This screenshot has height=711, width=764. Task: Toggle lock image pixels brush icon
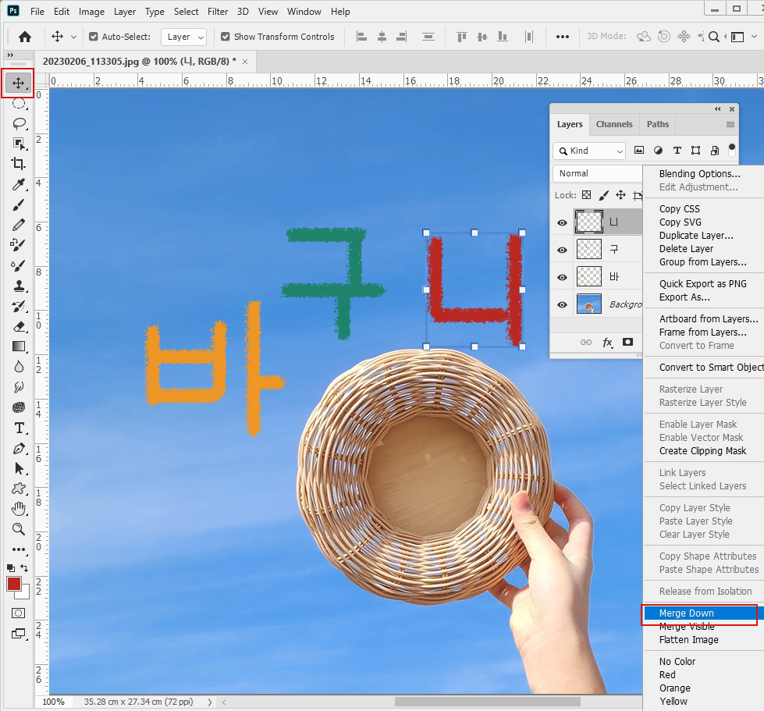coord(604,195)
